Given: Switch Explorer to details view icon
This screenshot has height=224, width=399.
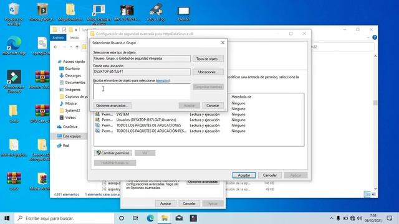Looking at the screenshot, I should coord(367,194).
